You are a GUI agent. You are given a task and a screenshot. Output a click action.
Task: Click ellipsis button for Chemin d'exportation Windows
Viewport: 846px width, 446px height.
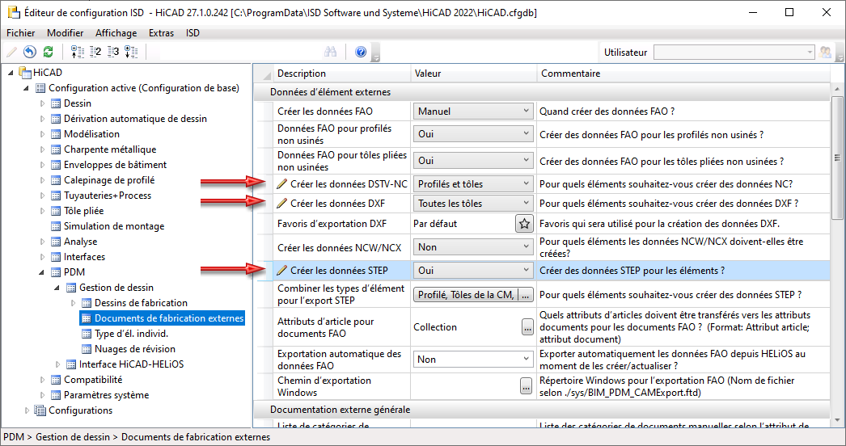click(x=526, y=386)
